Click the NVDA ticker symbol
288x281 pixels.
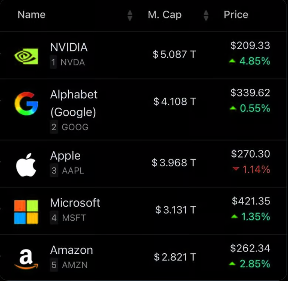72,62
